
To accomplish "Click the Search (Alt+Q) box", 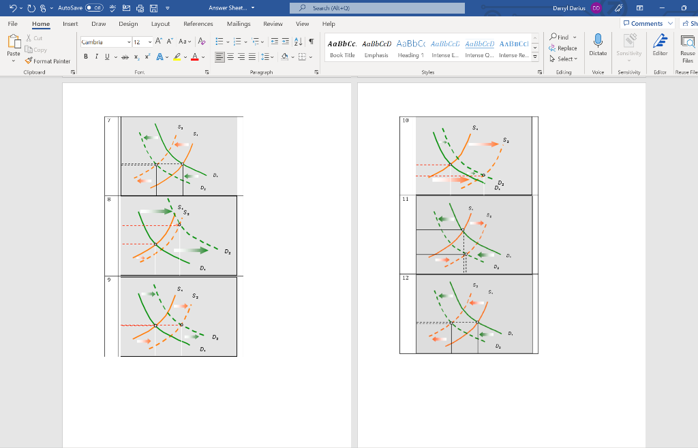I will [x=377, y=8].
